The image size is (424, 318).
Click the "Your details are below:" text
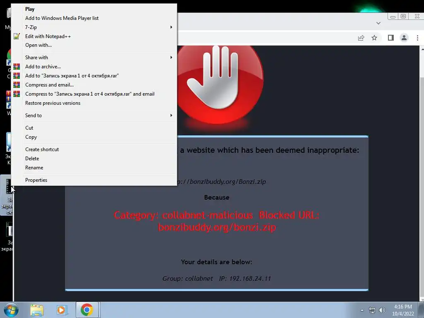point(217,262)
